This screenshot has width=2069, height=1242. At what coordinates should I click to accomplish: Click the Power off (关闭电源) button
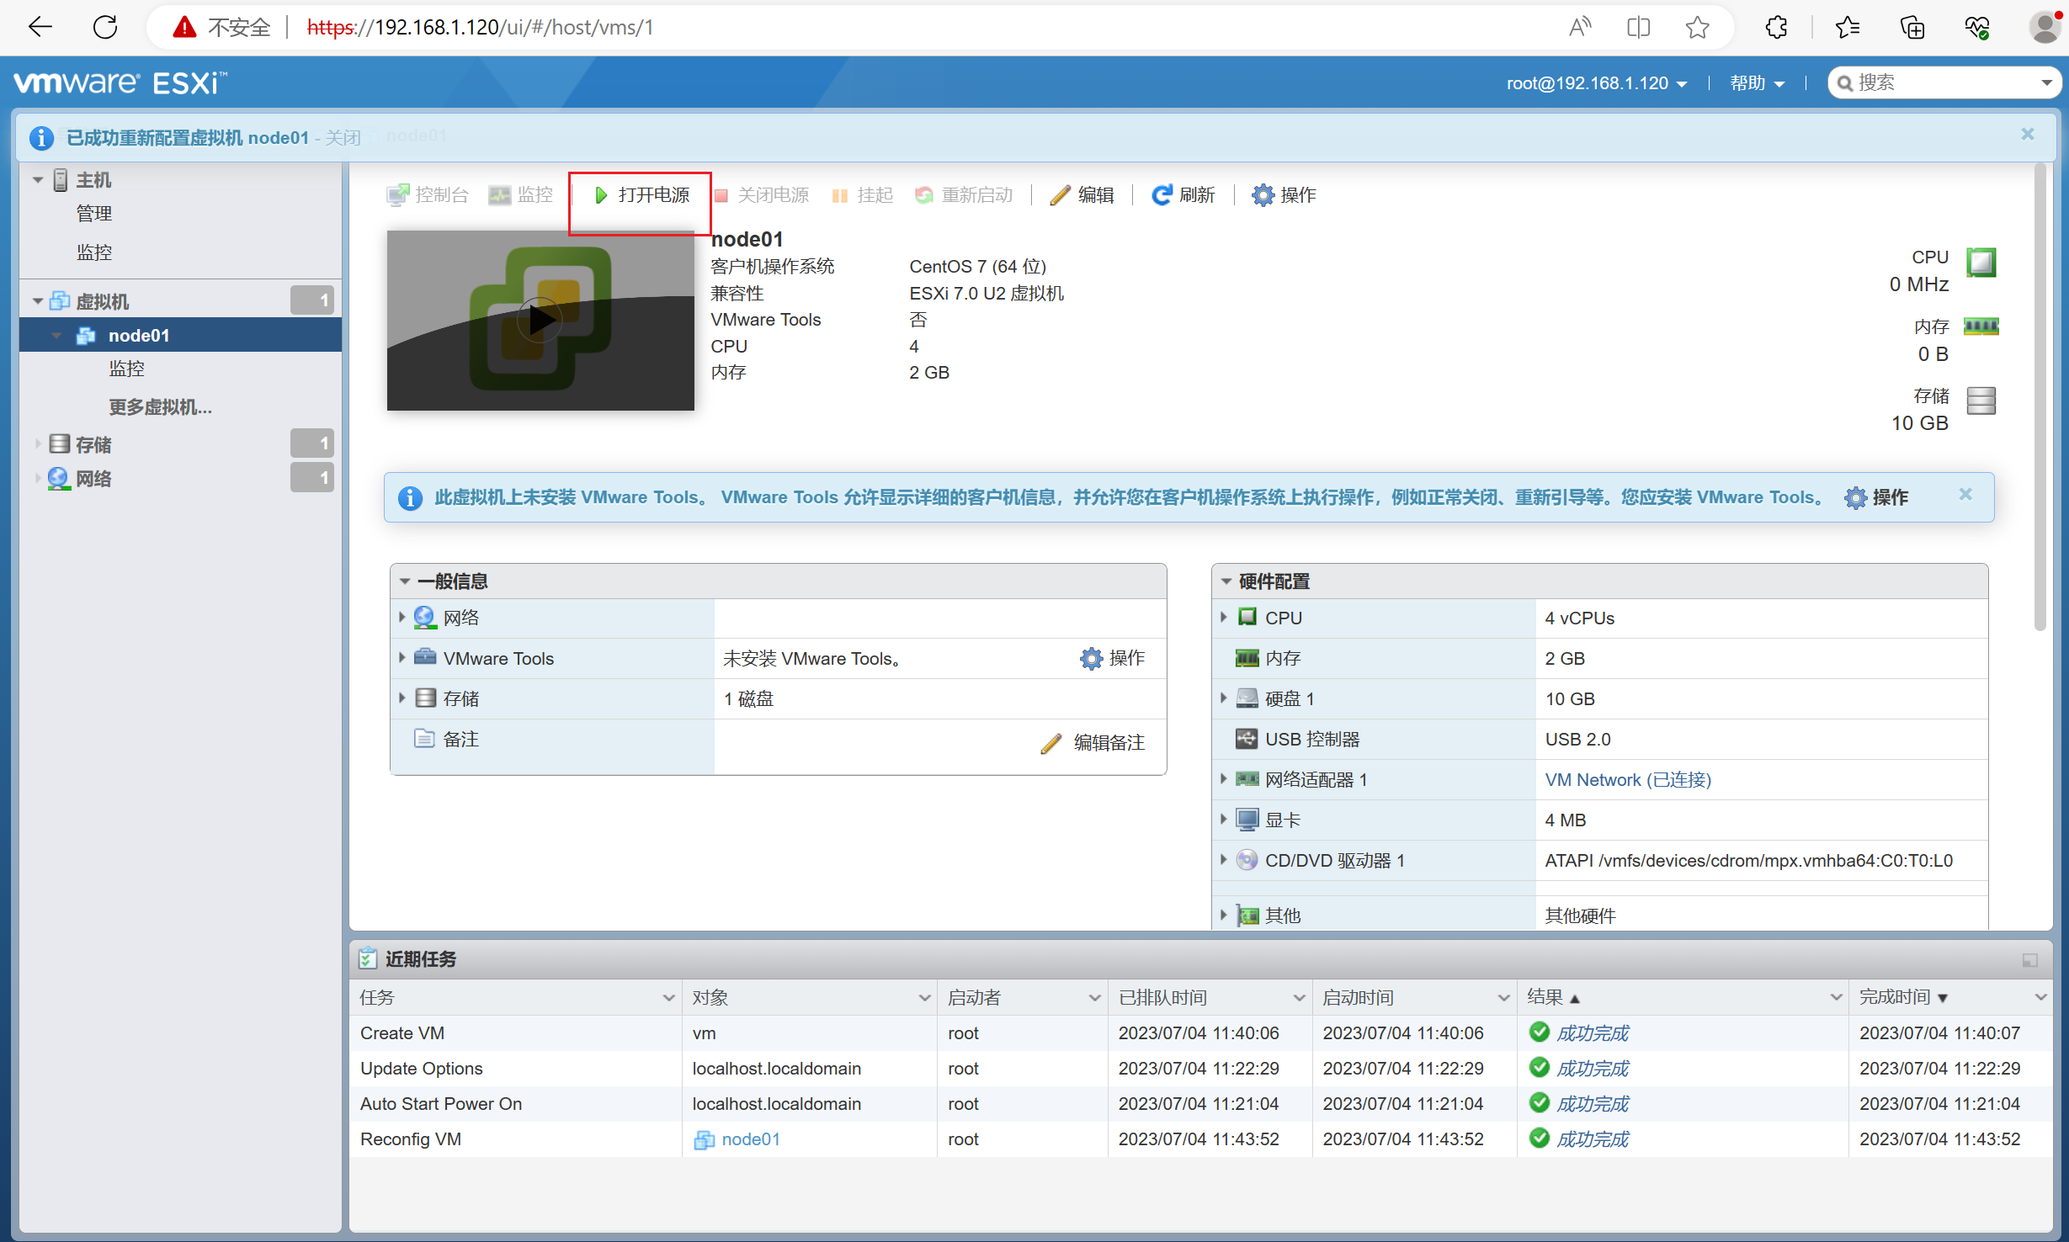pos(762,195)
